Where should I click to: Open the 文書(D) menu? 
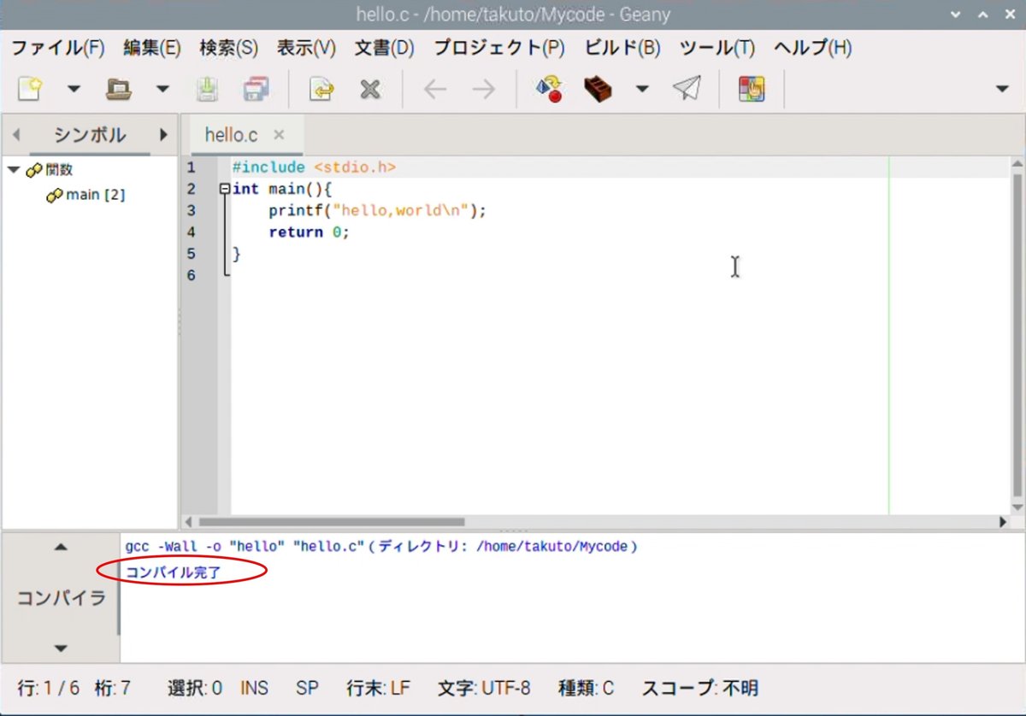click(x=384, y=48)
